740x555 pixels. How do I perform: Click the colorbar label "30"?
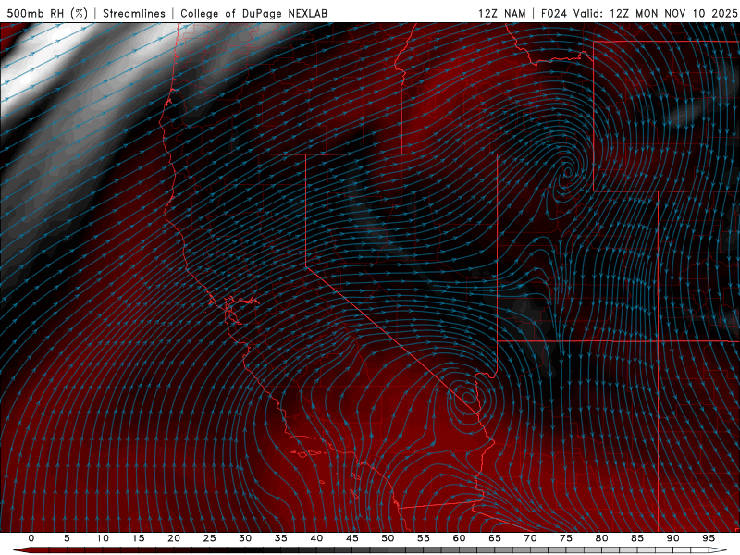click(x=245, y=538)
